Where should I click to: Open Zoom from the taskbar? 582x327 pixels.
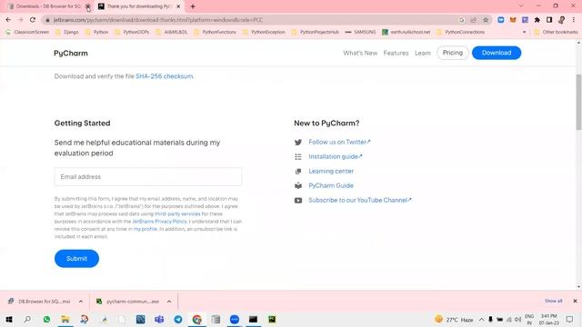click(x=235, y=319)
